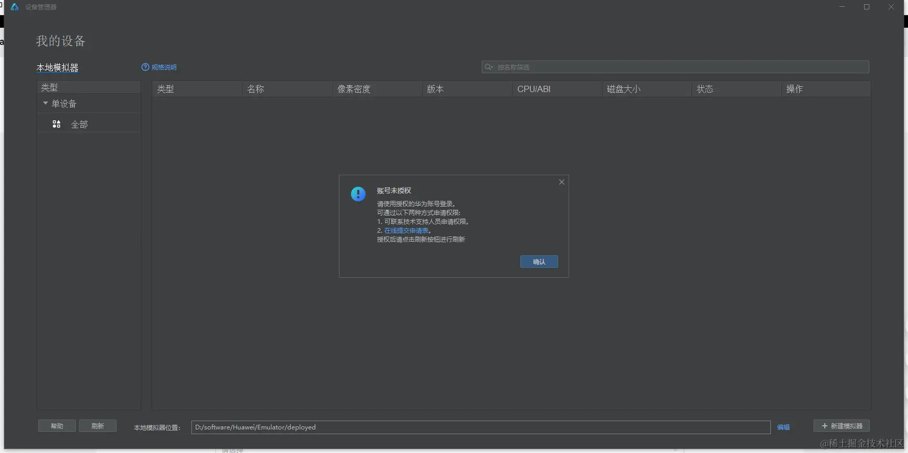Click the 磁盘大小 column header
The height and width of the screenshot is (453, 908).
click(x=647, y=89)
